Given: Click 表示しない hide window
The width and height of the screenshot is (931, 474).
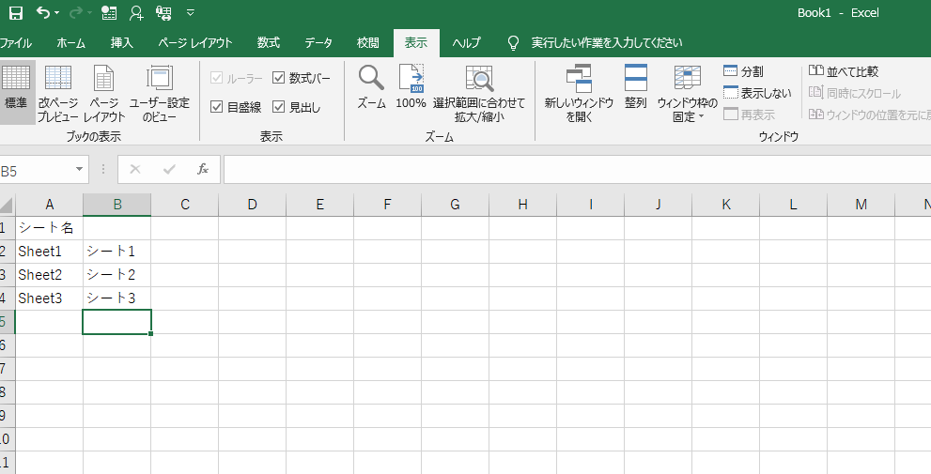Looking at the screenshot, I should pyautogui.click(x=757, y=93).
